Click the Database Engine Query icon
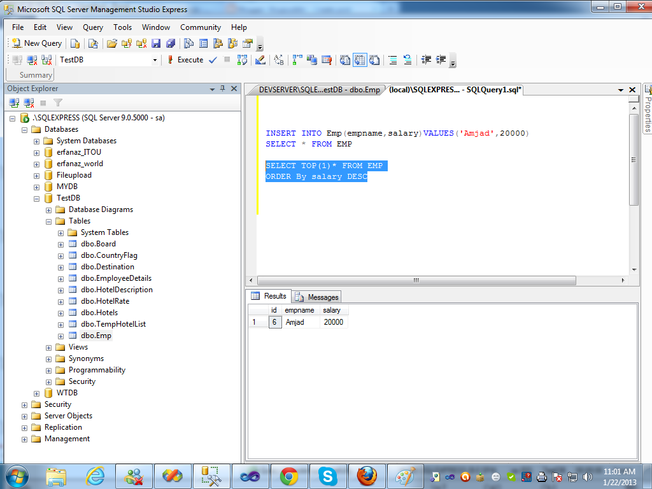The image size is (652, 489). [75, 43]
